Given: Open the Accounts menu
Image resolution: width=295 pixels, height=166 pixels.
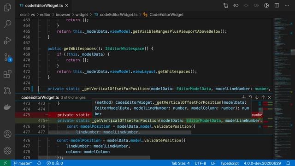Looking at the screenshot, I should pos(7,134).
